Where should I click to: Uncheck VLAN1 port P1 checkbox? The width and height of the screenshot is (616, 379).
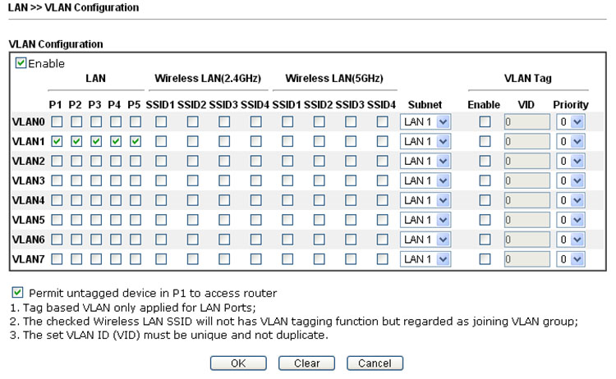(x=56, y=141)
